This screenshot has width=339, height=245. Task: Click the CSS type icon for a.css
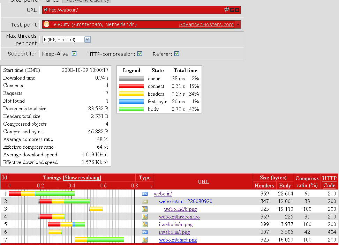[x=144, y=201]
